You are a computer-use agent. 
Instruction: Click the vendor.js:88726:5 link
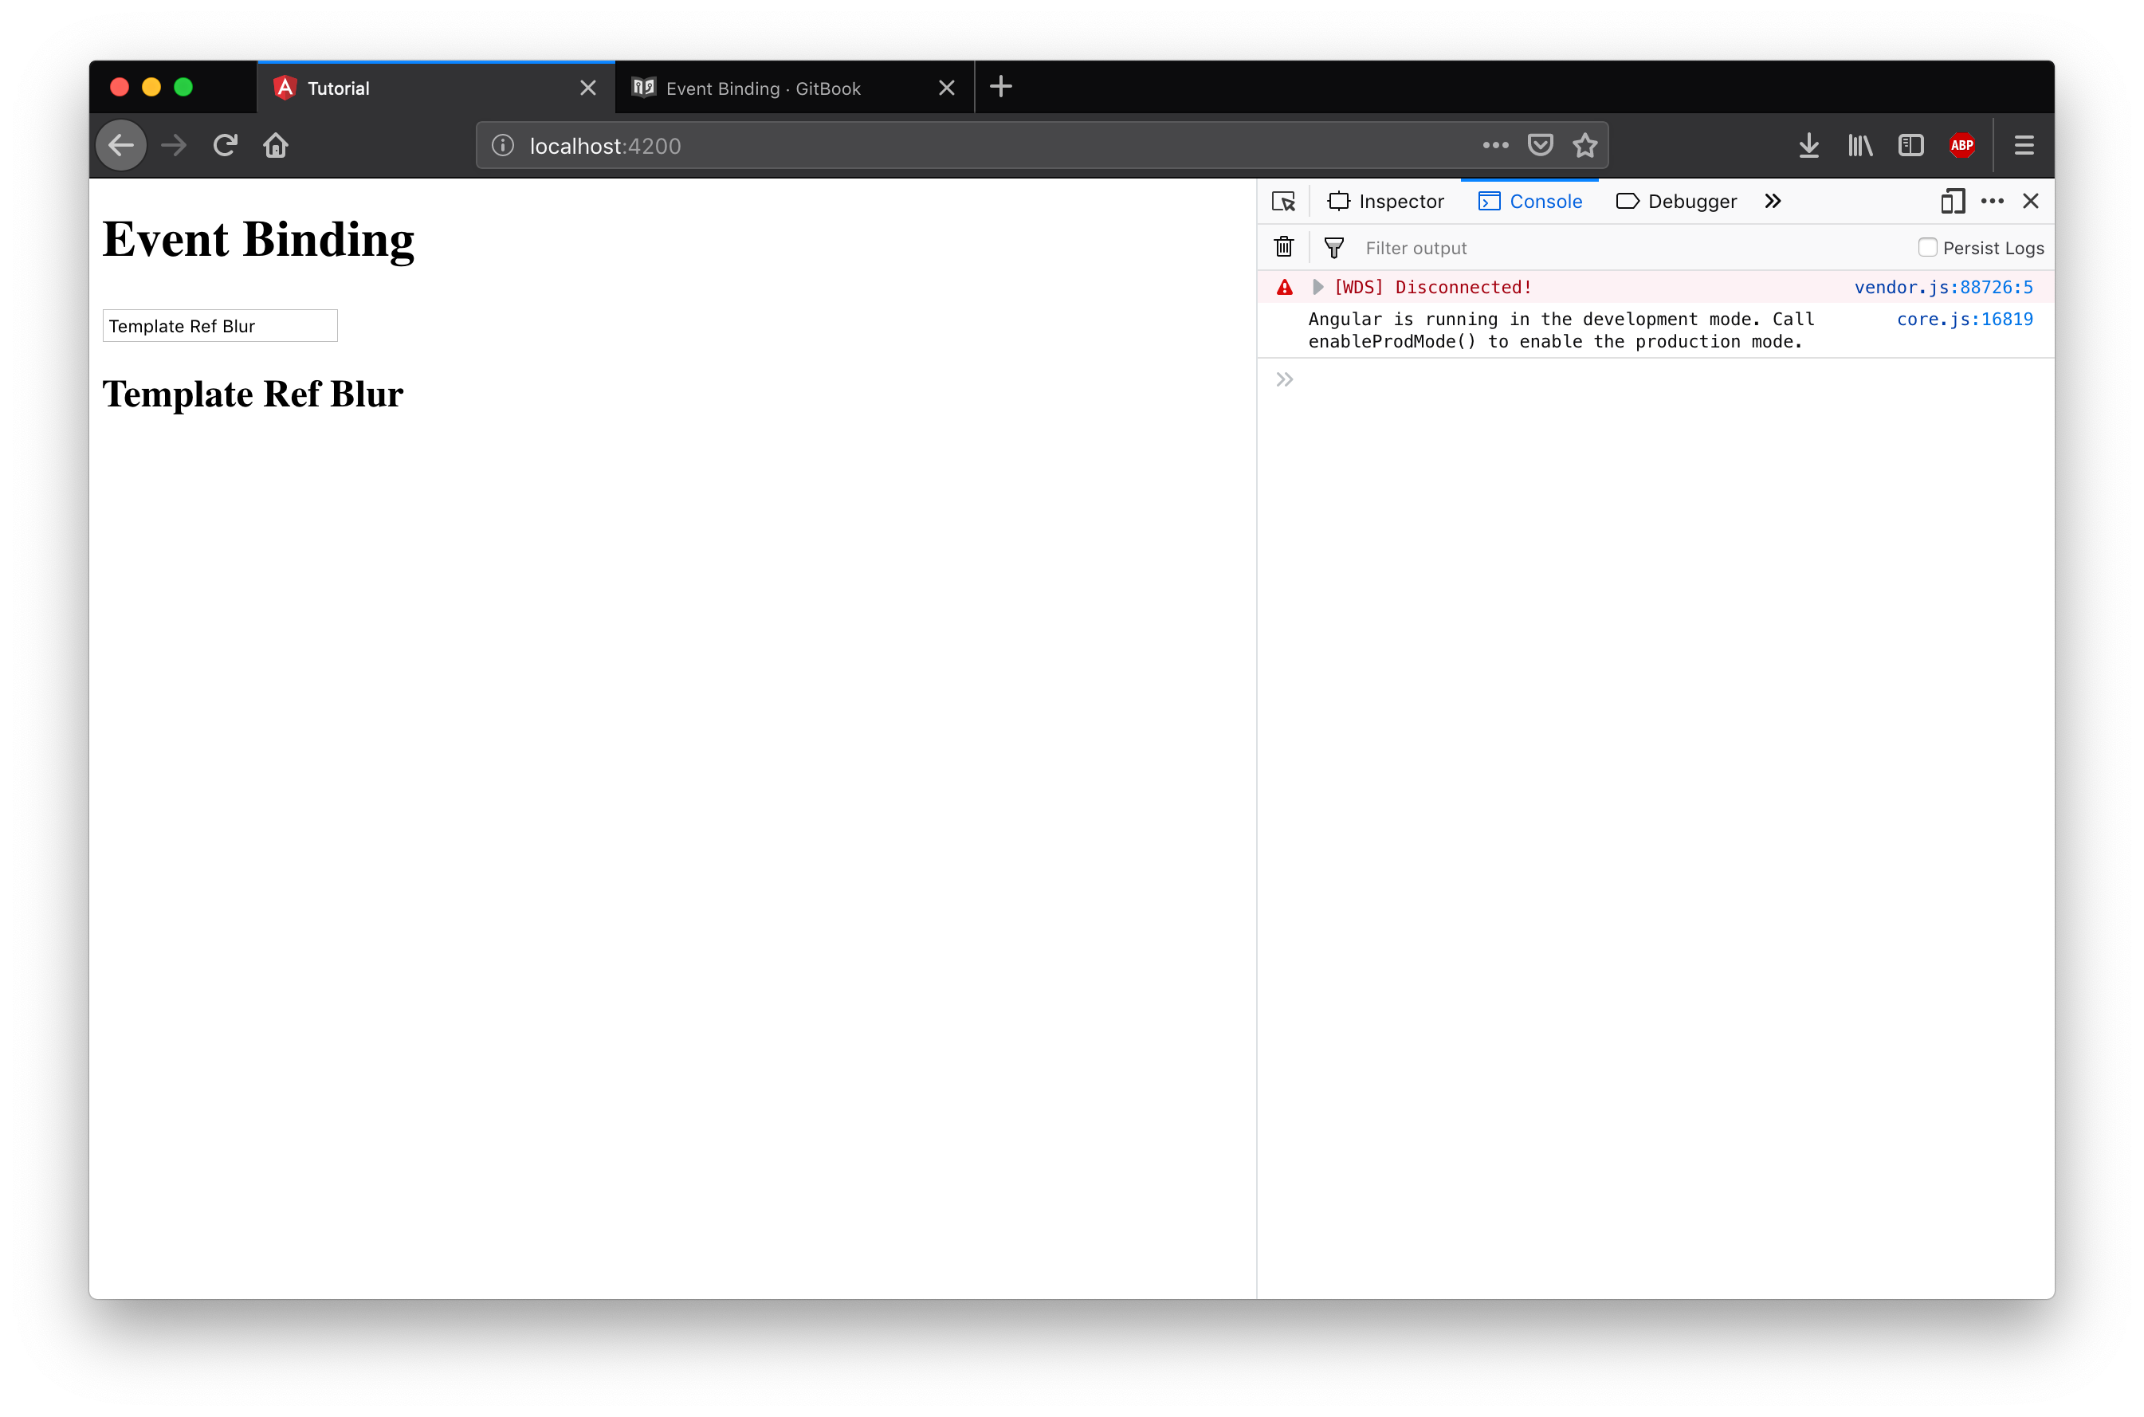(1942, 286)
